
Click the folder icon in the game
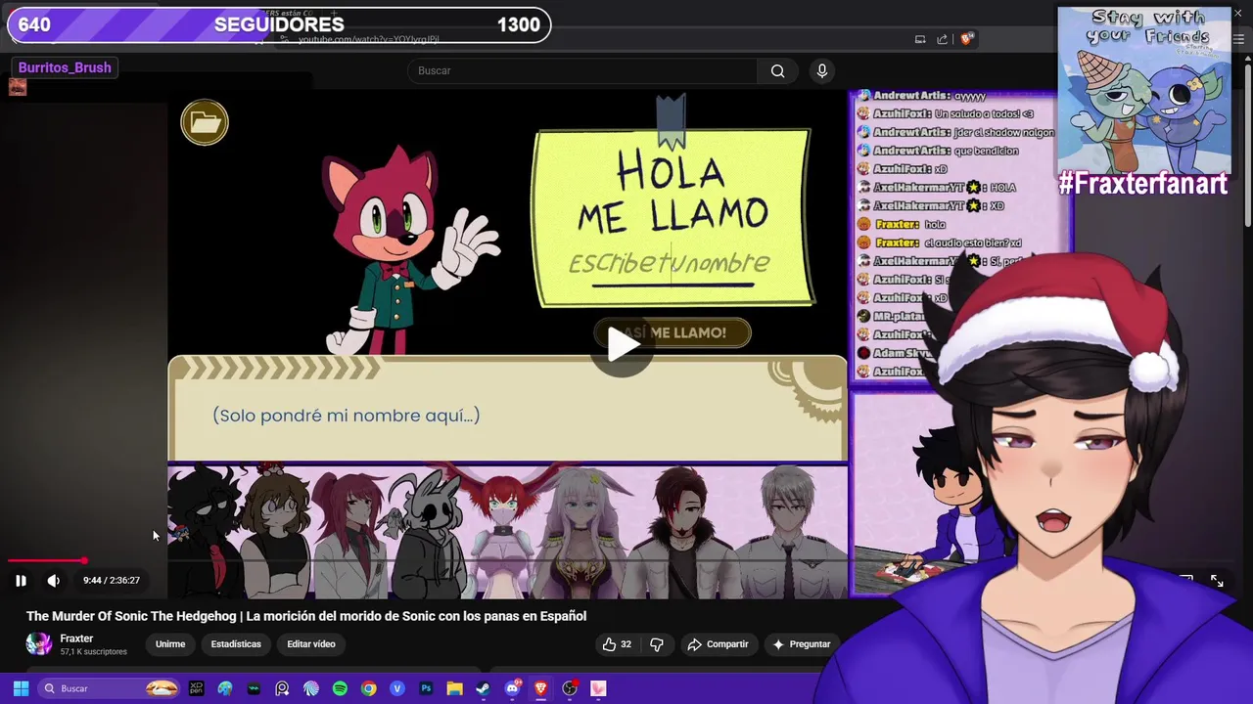tap(205, 122)
